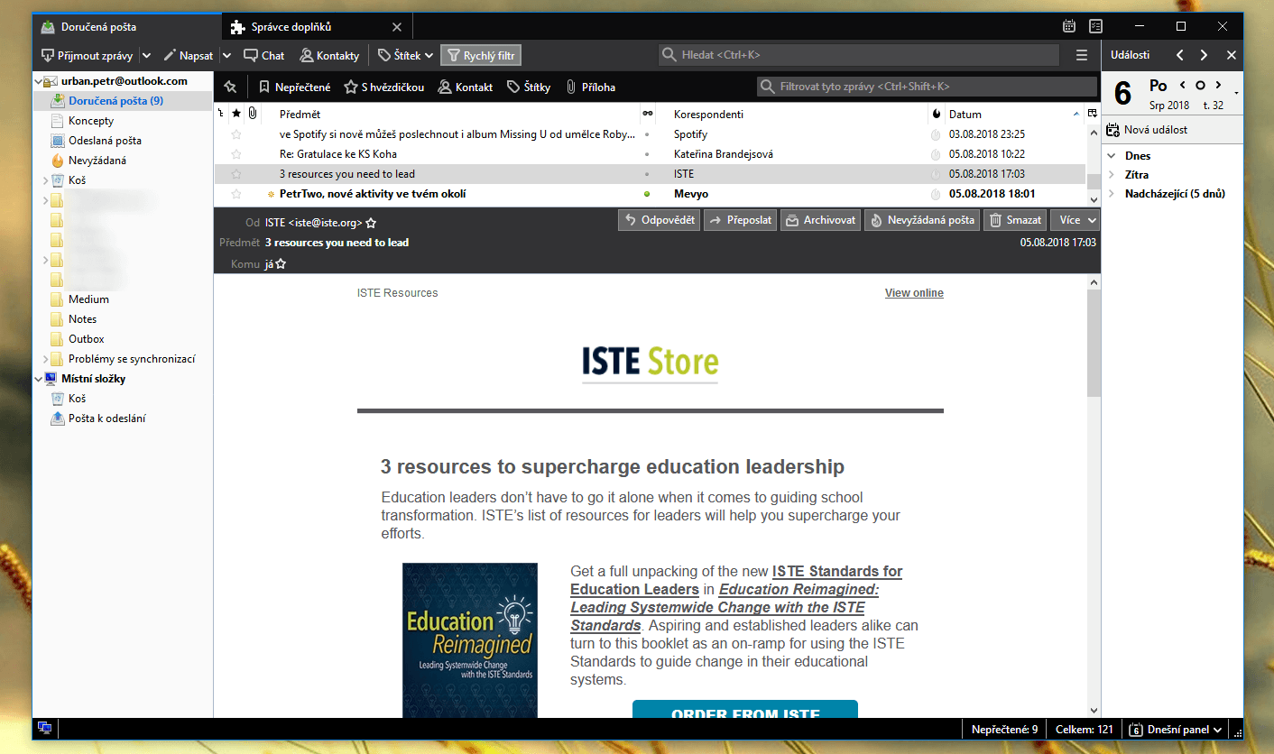Click the Odpovědět reply button
The height and width of the screenshot is (754, 1274).
click(x=659, y=220)
